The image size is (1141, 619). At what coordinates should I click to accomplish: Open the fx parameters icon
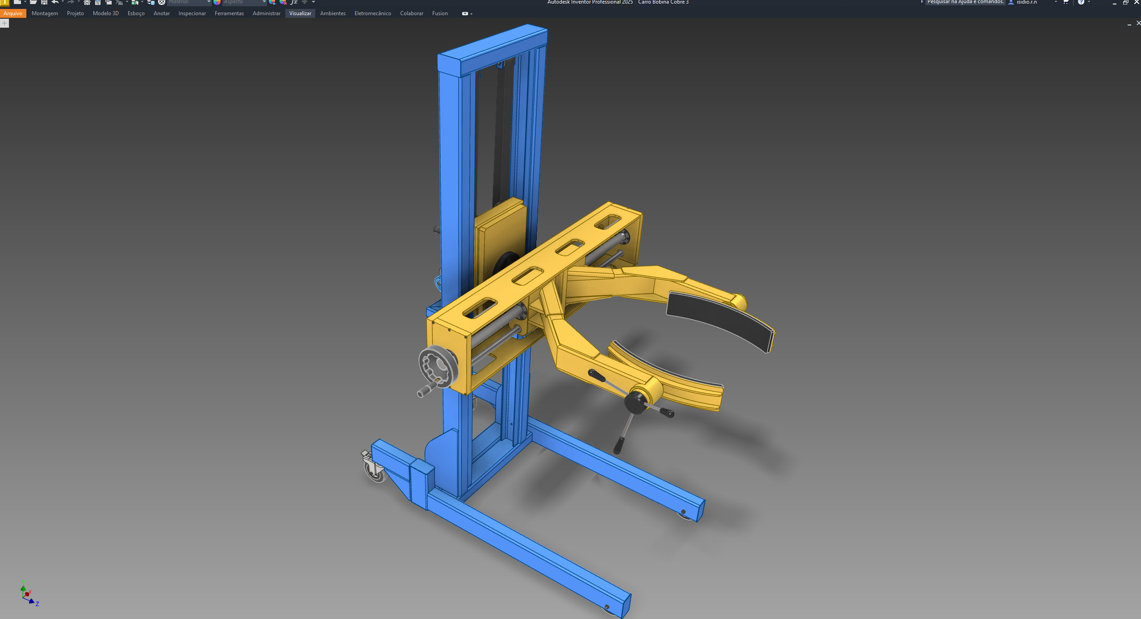coord(294,2)
